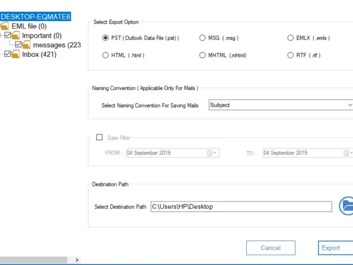Click the EML file folder icon
This screenshot has height=265, width=353.
tap(4, 26)
